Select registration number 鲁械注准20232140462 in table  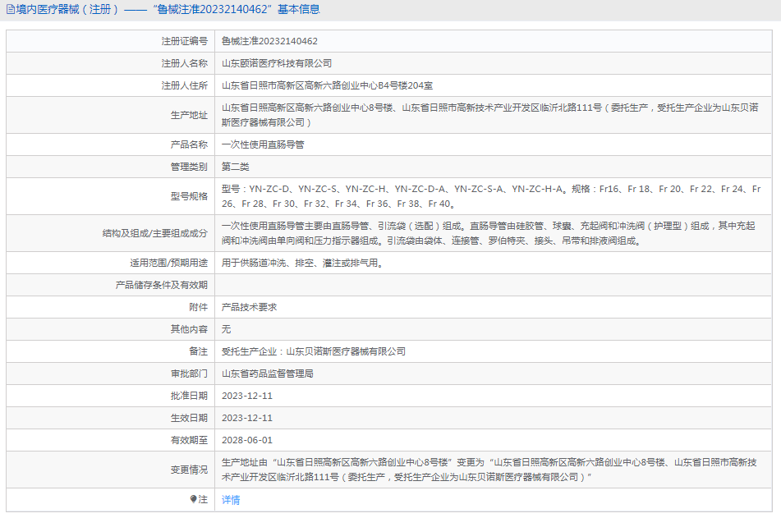coord(269,41)
